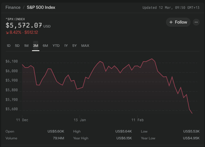Click the Updated 12 Mar timestamp

point(171,8)
